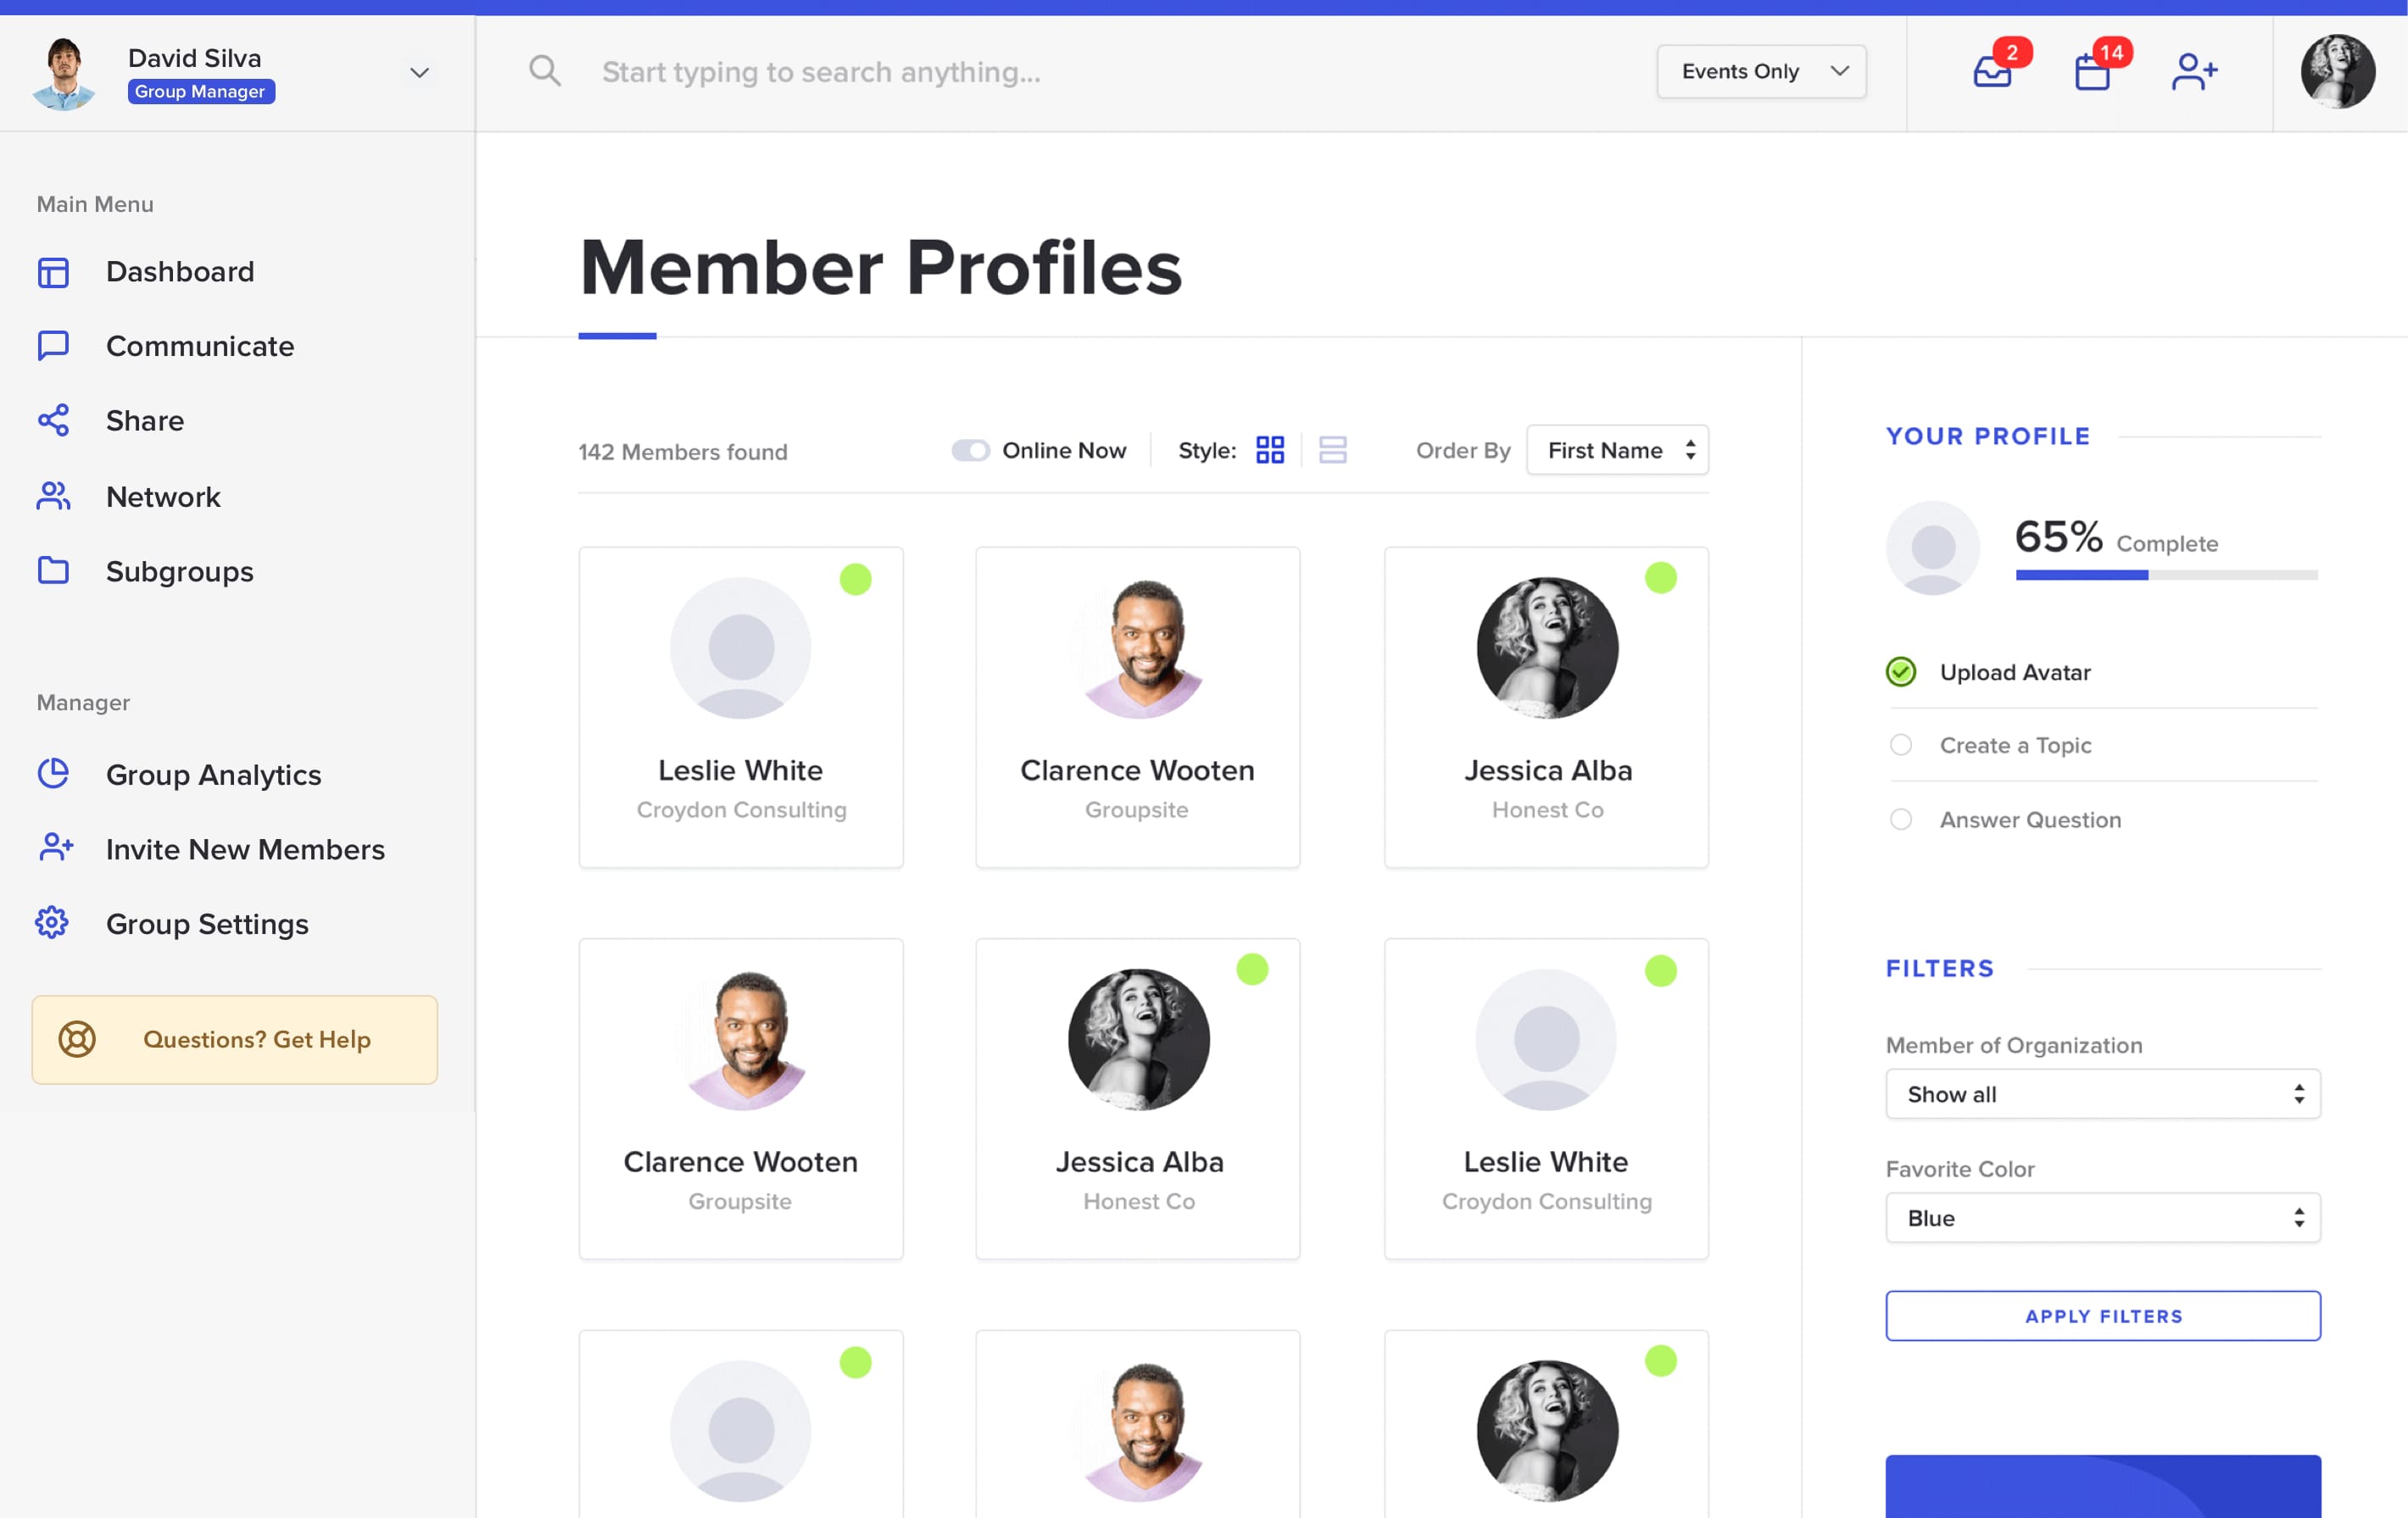Click the Group Settings gear icon
2408x1518 pixels.
[52, 922]
